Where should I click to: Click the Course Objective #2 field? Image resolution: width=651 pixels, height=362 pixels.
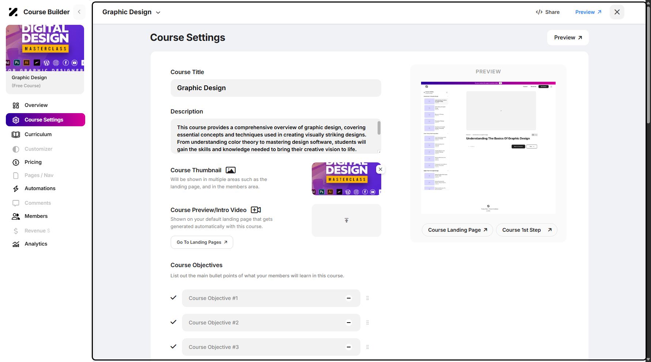pyautogui.click(x=271, y=323)
